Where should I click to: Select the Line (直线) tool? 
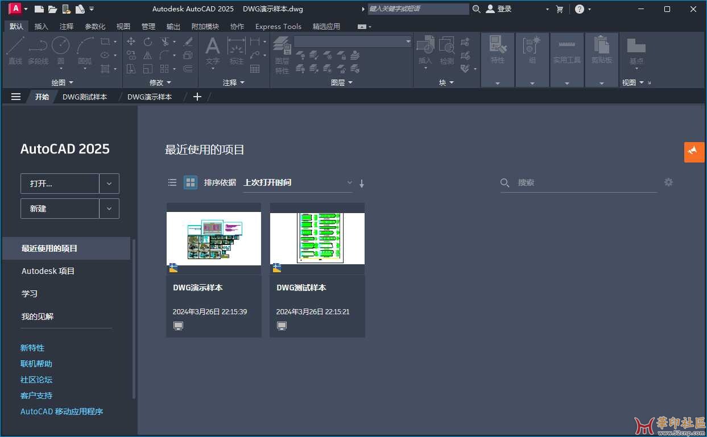pyautogui.click(x=15, y=51)
